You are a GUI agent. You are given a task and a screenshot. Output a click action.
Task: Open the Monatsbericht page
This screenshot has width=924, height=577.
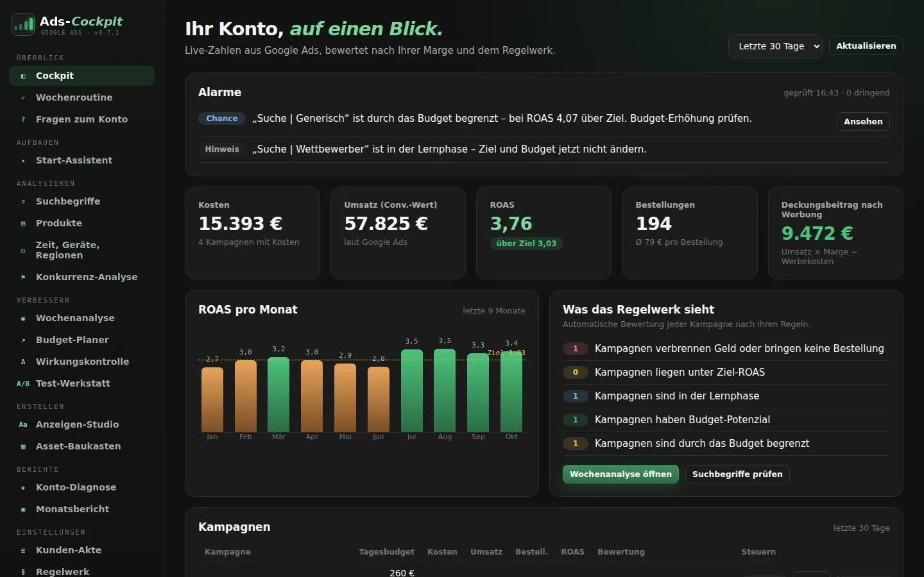pyautogui.click(x=81, y=509)
